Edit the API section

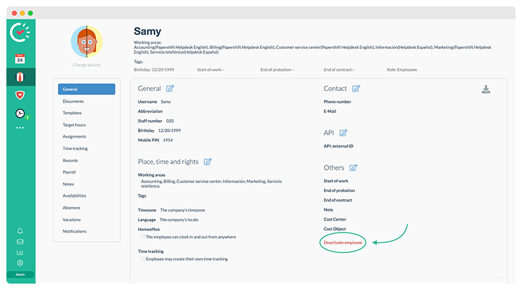(343, 133)
